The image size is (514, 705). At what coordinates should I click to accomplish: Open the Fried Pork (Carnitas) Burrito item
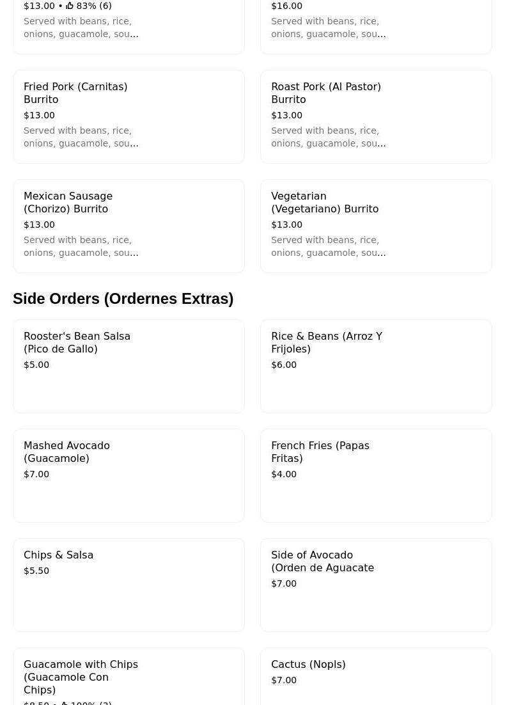click(x=128, y=116)
